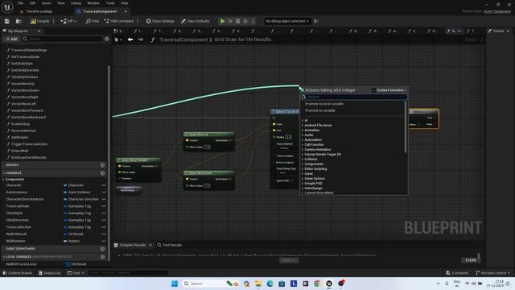515x290 pixels.
Task: Select the DrawDebug function
Action: [x=20, y=124]
